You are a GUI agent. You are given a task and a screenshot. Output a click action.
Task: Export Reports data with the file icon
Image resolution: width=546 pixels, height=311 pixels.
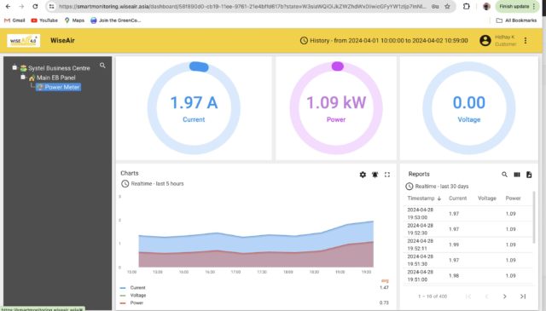click(529, 175)
